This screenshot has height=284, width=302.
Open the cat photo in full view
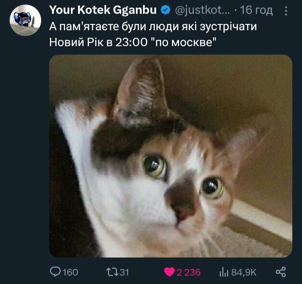tap(171, 156)
